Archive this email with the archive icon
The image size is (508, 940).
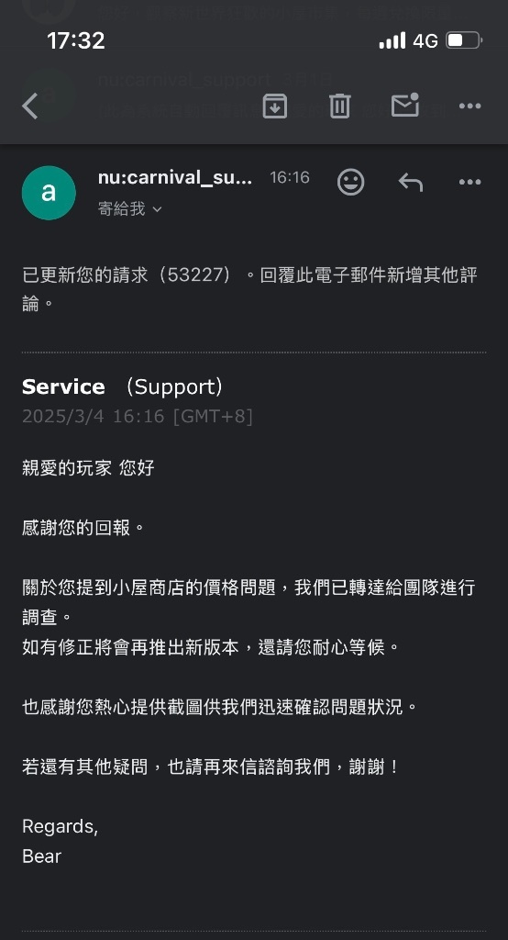coord(275,106)
